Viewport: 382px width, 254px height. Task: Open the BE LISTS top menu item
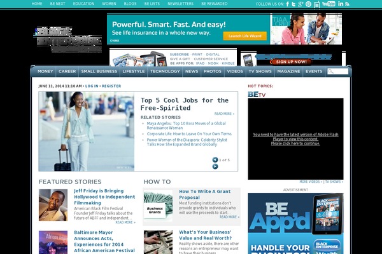[x=152, y=4]
